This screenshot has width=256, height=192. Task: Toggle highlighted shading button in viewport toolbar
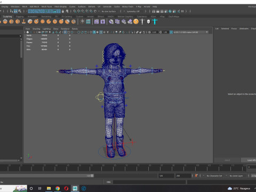[94, 32]
